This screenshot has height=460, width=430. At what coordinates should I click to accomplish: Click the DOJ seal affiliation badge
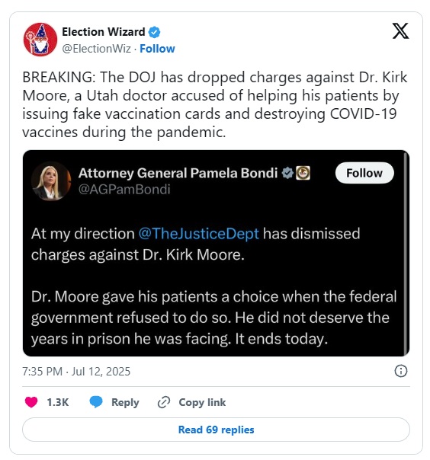(x=303, y=173)
